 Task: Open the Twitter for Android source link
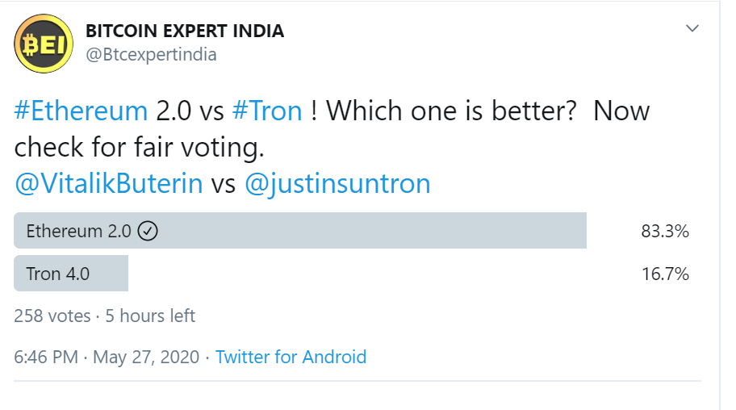click(291, 358)
